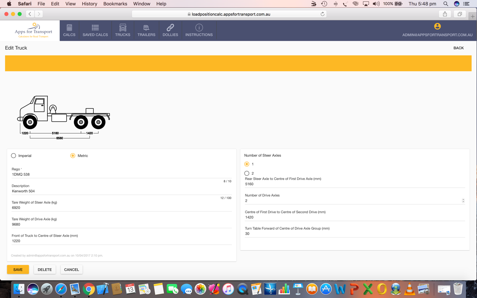Click the Thu 5:48 pm clock
The width and height of the screenshot is (477, 298).
[422, 4]
